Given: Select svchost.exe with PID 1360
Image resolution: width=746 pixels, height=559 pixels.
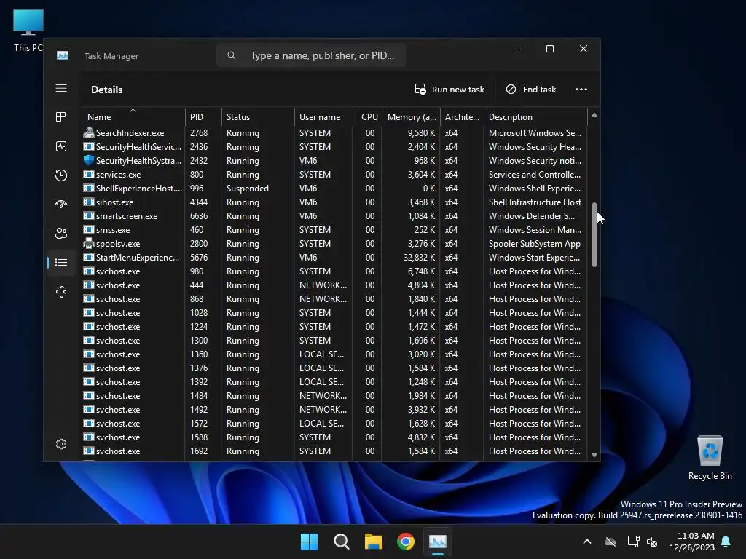Looking at the screenshot, I should point(334,354).
